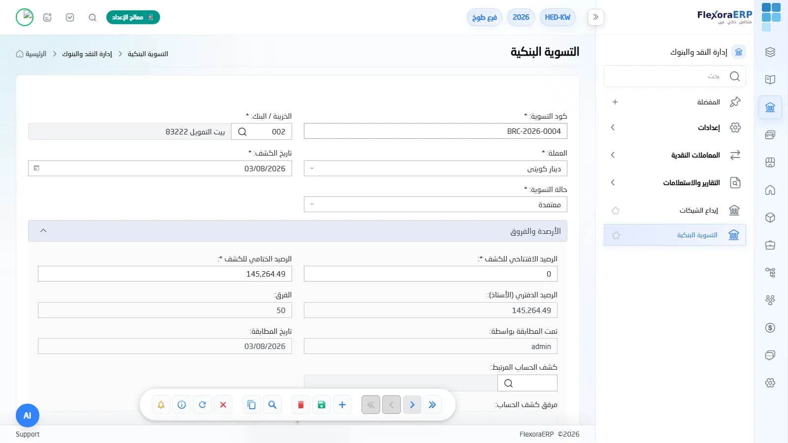This screenshot has width=788, height=443.
Task: Open التسوية البنكية in the sidebar
Action: (675, 235)
